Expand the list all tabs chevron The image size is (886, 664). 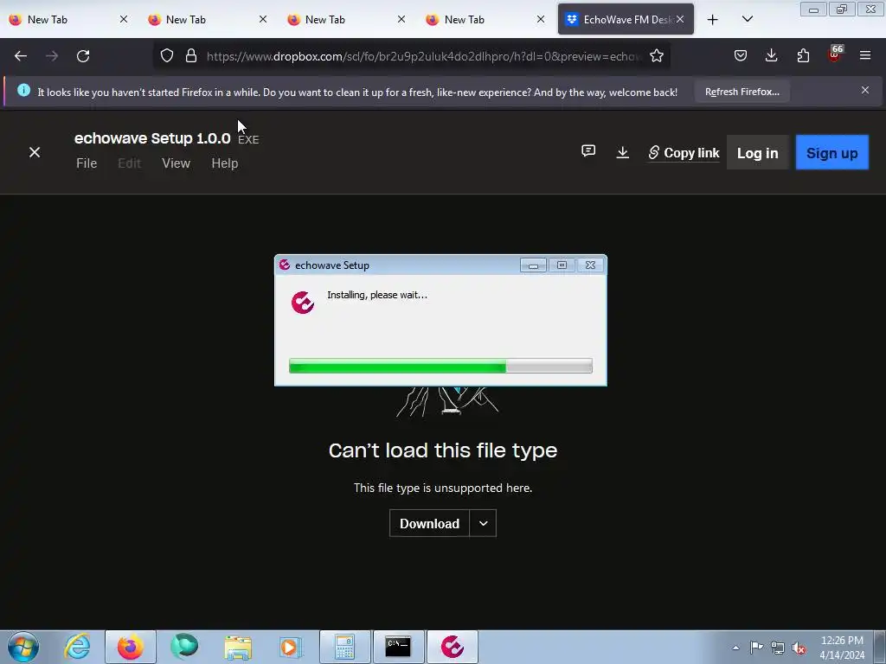[747, 19]
